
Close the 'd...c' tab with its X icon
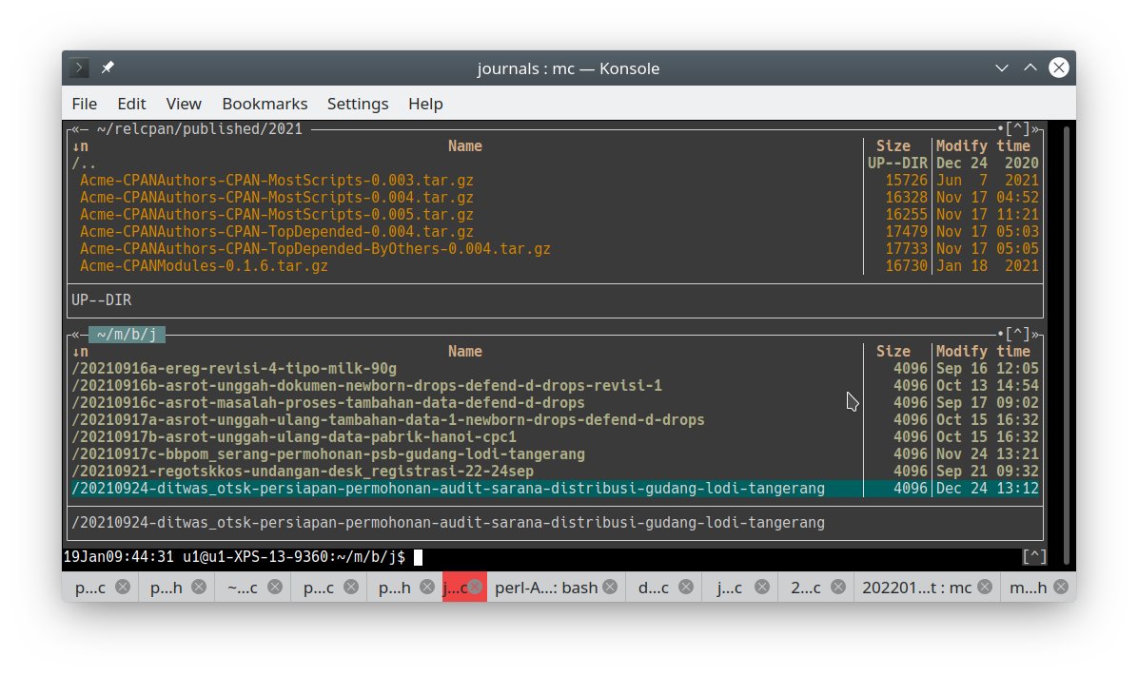click(686, 588)
